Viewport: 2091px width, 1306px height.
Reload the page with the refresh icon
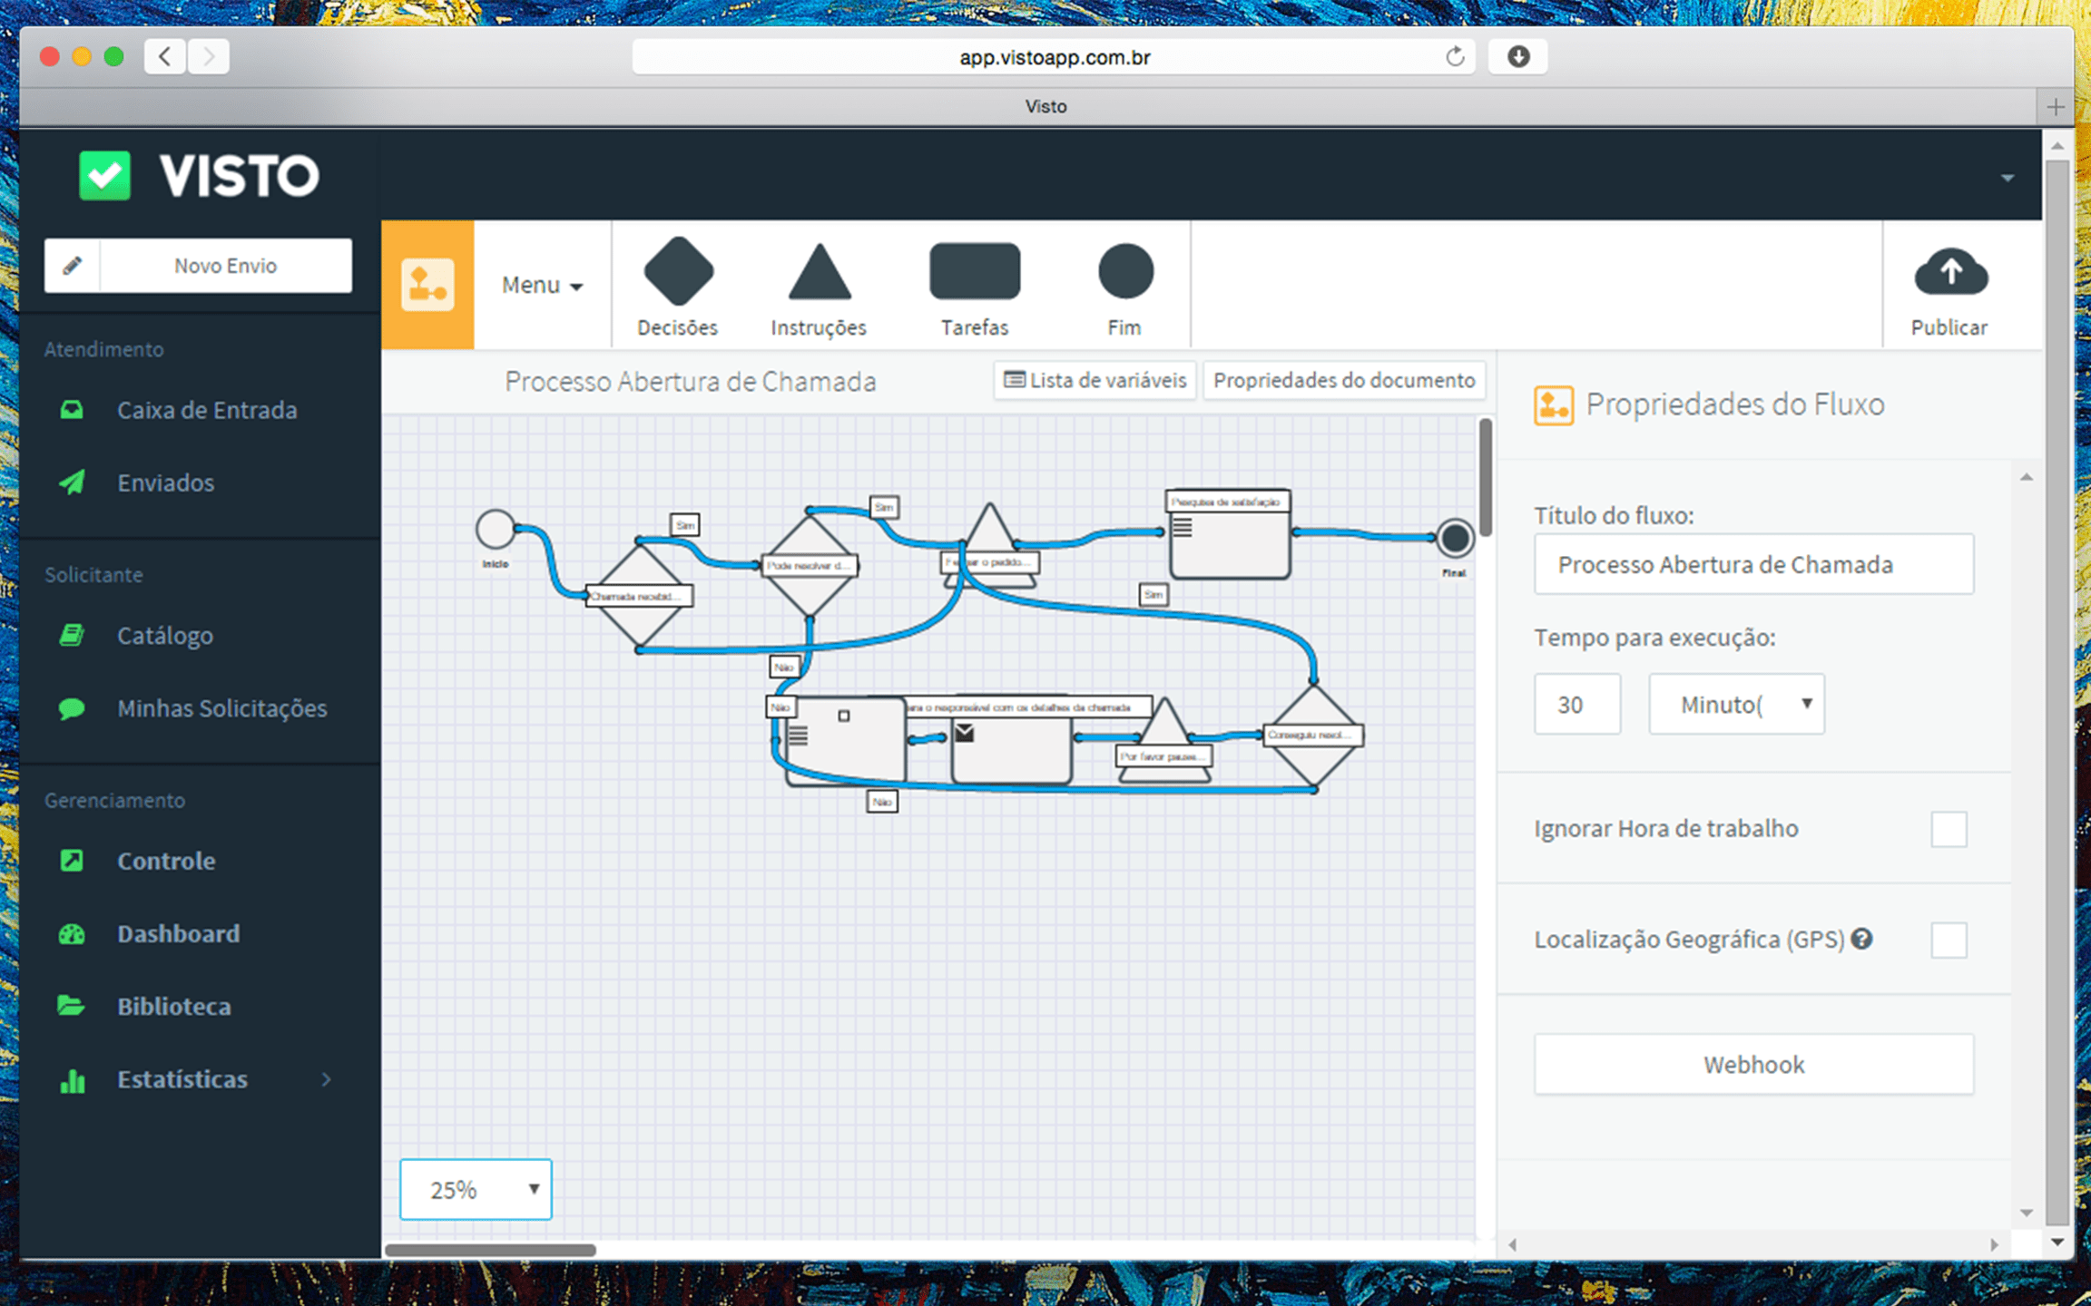pos(1454,57)
